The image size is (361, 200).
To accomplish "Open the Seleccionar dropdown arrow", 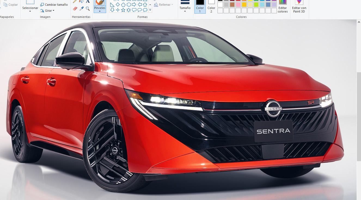I will 30,11.
